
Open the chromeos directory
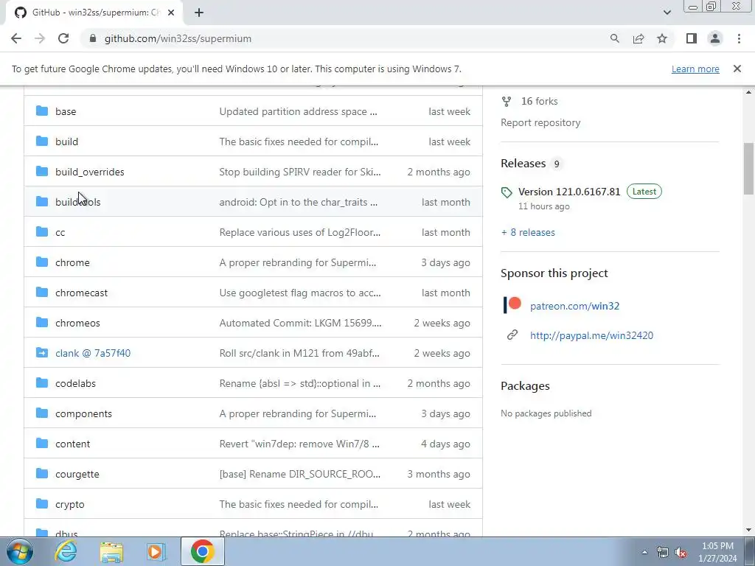click(77, 323)
